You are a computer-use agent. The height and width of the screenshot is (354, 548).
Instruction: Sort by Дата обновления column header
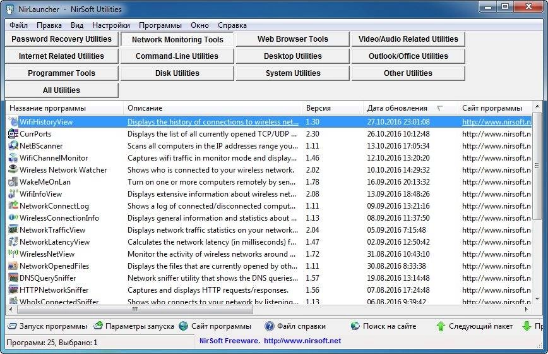[410, 108]
